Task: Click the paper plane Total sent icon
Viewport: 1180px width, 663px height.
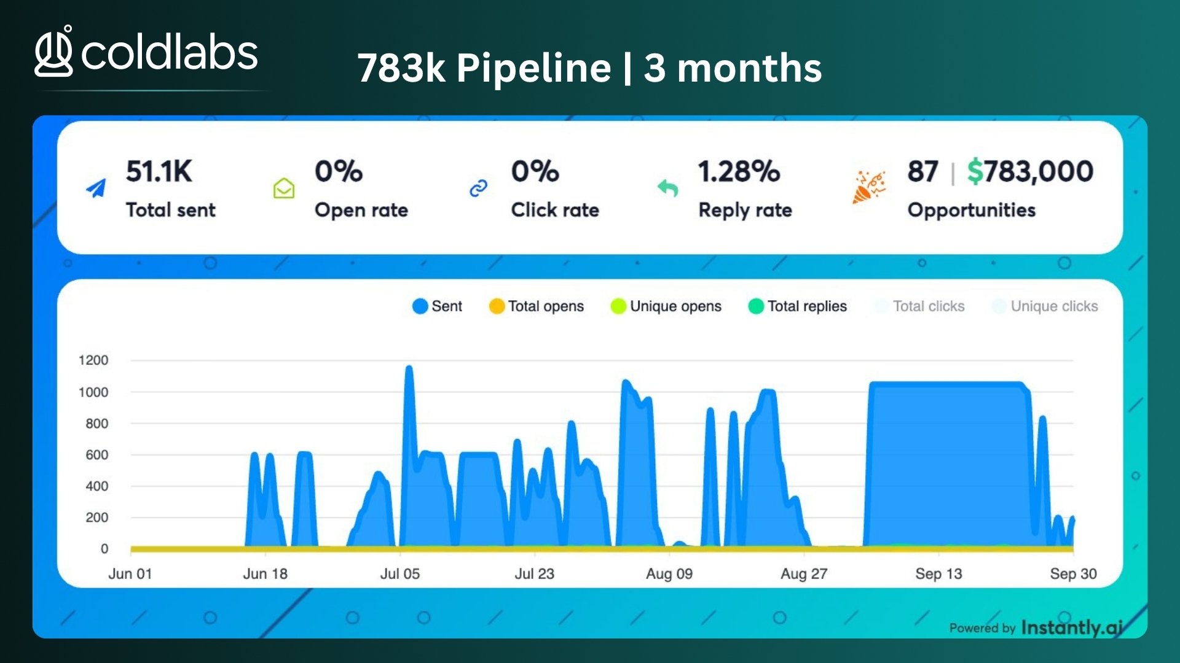Action: tap(96, 188)
